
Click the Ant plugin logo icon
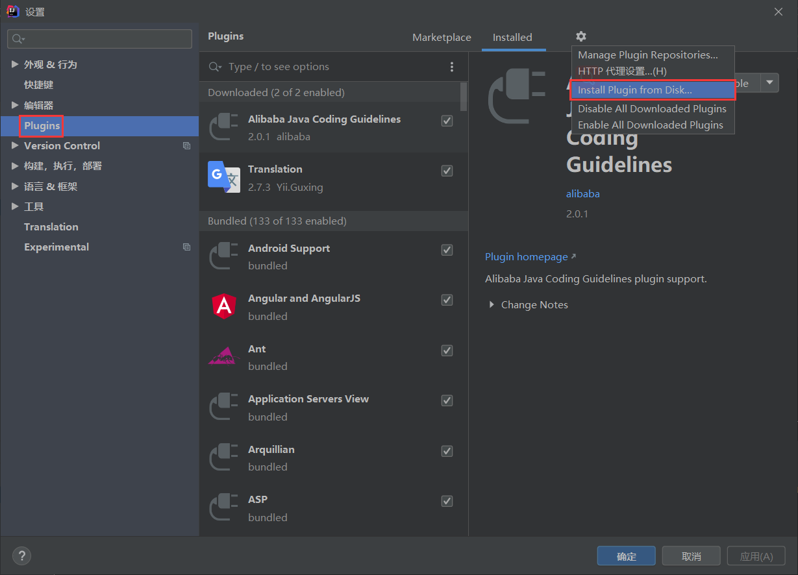click(x=224, y=357)
